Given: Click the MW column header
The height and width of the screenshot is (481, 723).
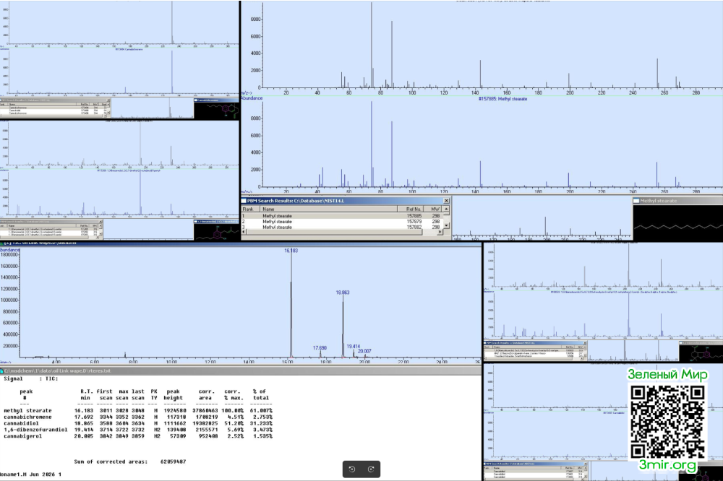Looking at the screenshot, I should coord(435,209).
